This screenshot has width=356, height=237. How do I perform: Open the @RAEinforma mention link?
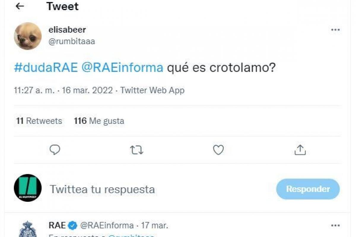(x=122, y=68)
